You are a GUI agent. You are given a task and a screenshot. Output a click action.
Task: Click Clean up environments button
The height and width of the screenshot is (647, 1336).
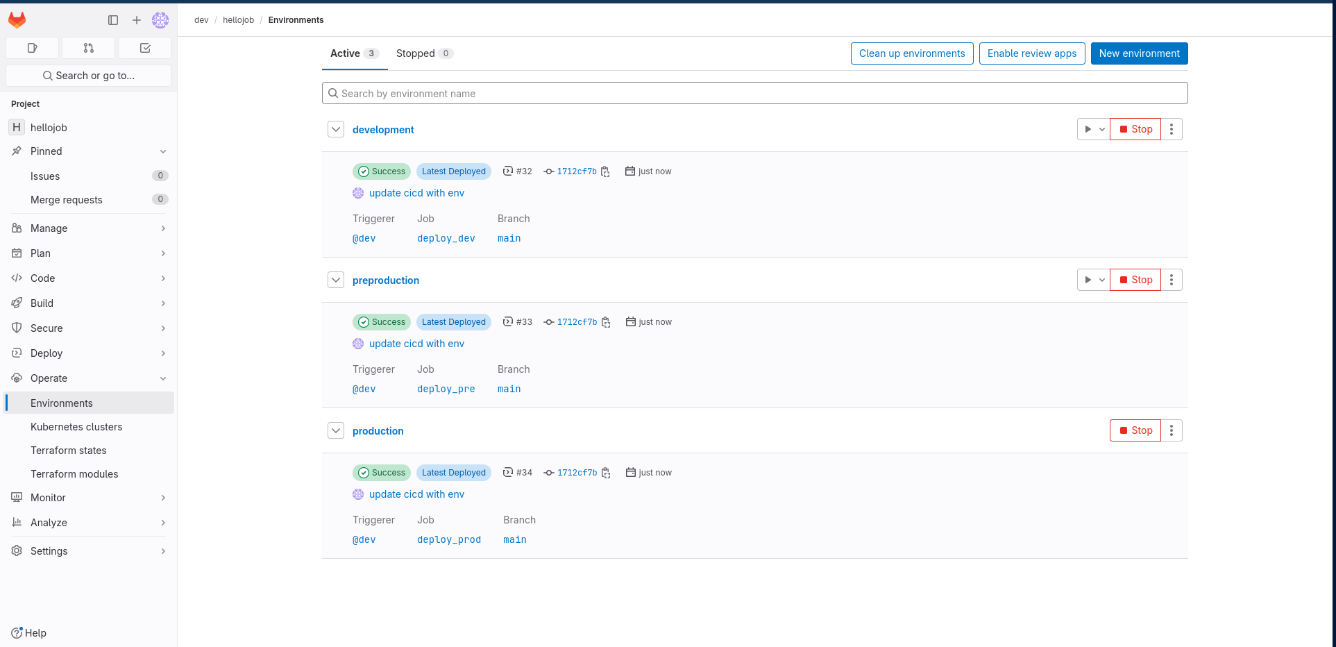912,53
